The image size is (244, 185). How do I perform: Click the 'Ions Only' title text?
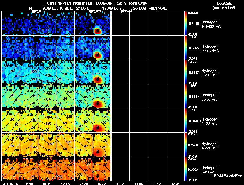pos(138,3)
